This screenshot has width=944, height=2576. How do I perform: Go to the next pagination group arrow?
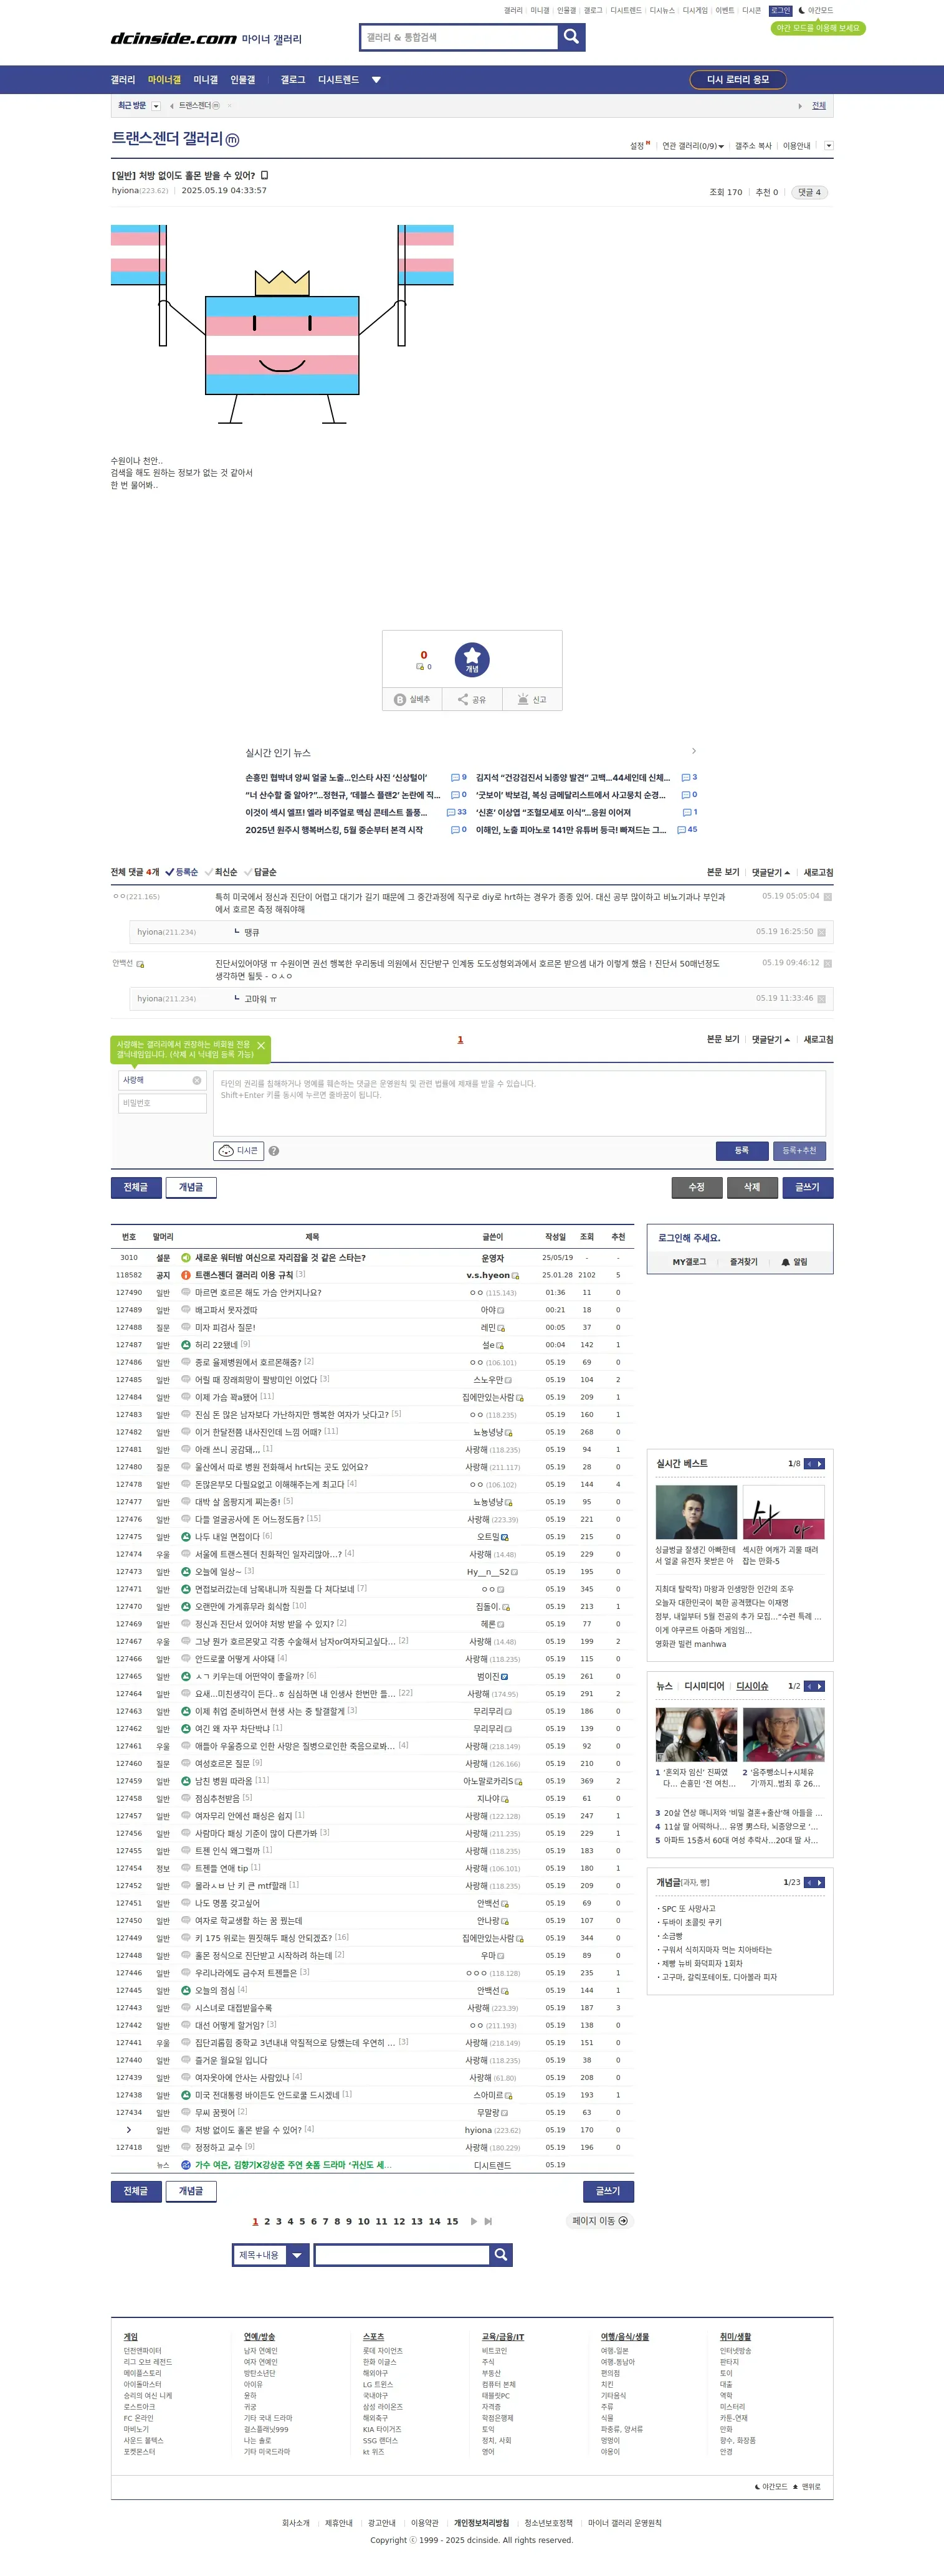pyautogui.click(x=474, y=2221)
